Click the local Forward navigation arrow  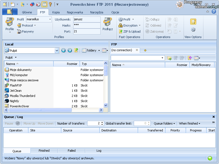click(x=70, y=50)
